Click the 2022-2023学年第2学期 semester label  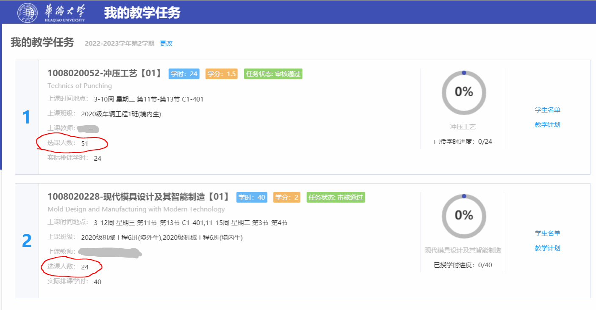(x=120, y=44)
